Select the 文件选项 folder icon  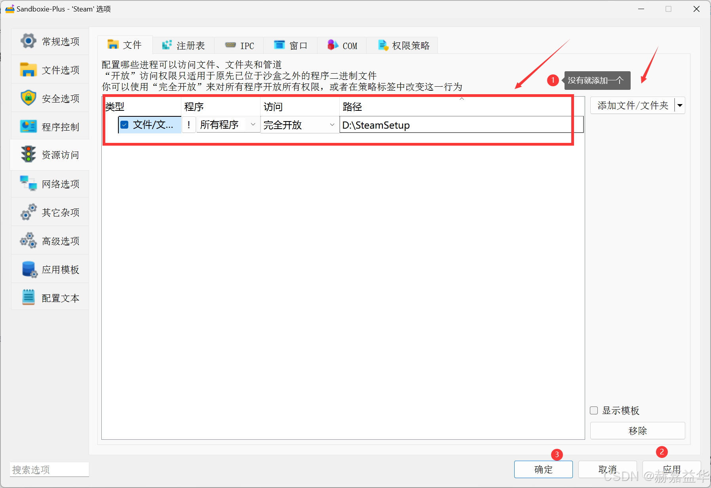point(28,70)
